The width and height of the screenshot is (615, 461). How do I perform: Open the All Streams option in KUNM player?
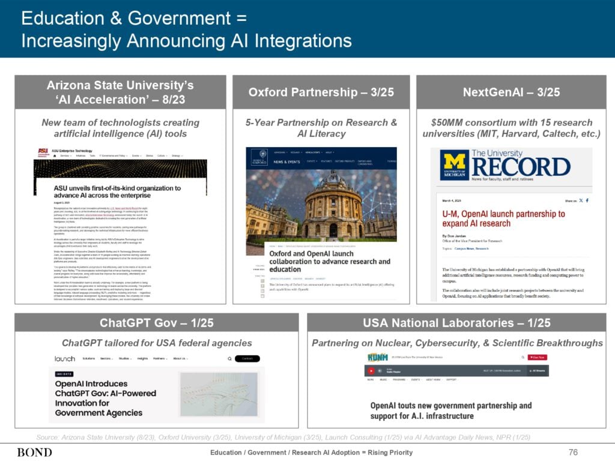(538, 371)
